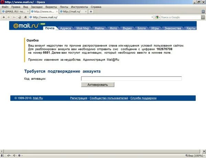The height and width of the screenshot is (158, 206).
Task: Open the Блоги site tab
Action: click(141, 28)
